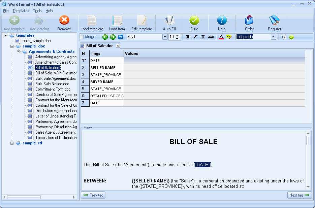Toggle bold text formatting

[188, 37]
